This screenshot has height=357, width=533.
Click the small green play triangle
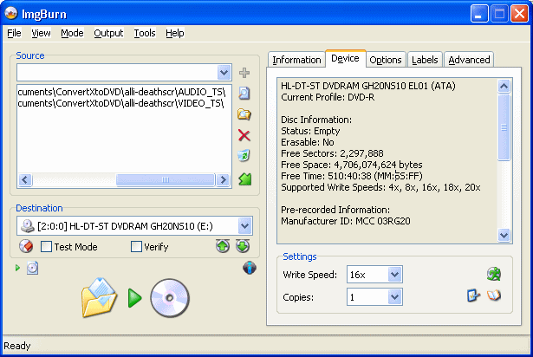tap(17, 268)
